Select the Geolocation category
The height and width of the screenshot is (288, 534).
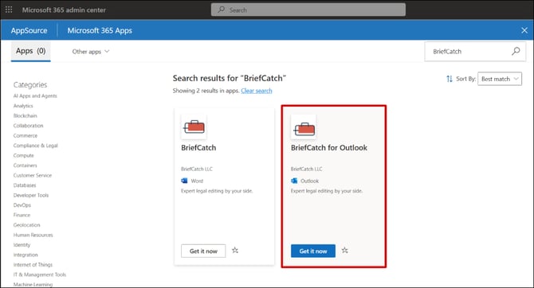(x=26, y=225)
